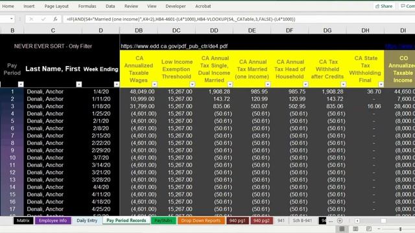The height and width of the screenshot is (233, 415).
Task: Open the Developer ribbon tab
Action: [176, 6]
